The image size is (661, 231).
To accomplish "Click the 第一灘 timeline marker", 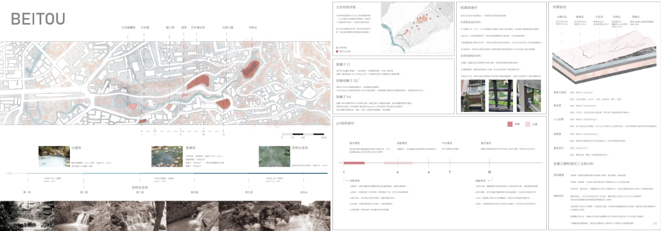I will point(27,192).
